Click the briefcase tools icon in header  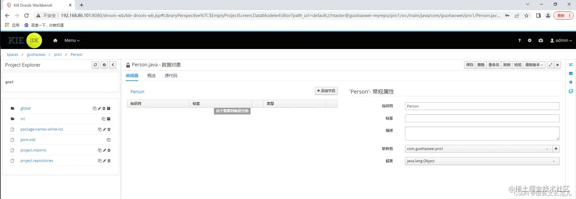coord(541,40)
